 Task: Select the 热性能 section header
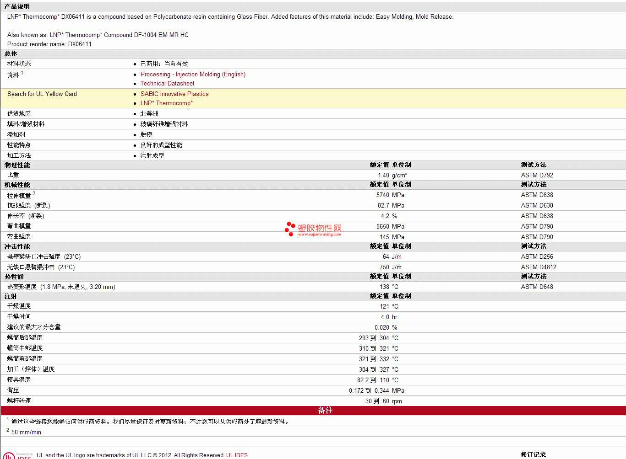coord(14,277)
